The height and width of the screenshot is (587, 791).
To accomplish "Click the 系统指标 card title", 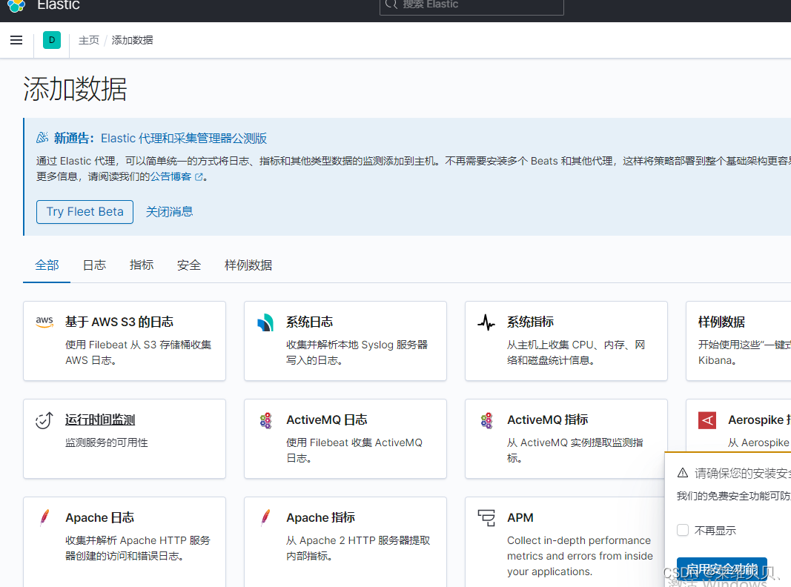I will pyautogui.click(x=530, y=322).
